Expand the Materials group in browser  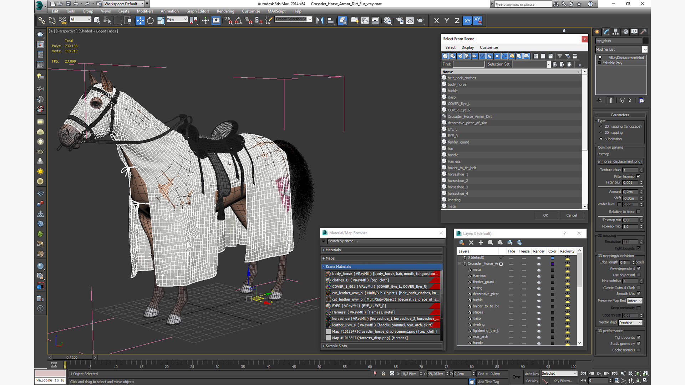point(382,250)
